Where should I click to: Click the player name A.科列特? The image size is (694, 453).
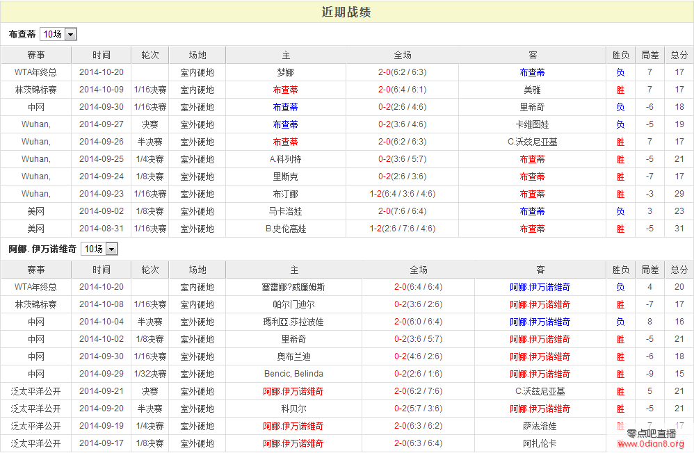(x=286, y=159)
